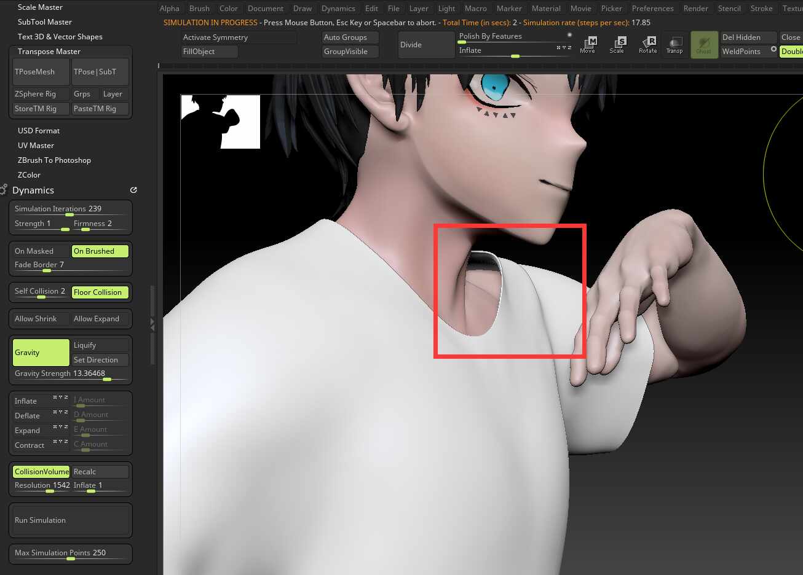803x575 pixels.
Task: Expand USD Format plugin
Action: (x=39, y=131)
